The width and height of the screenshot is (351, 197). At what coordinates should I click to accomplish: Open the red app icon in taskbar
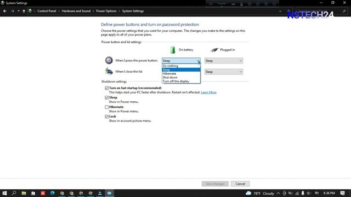pos(43,193)
